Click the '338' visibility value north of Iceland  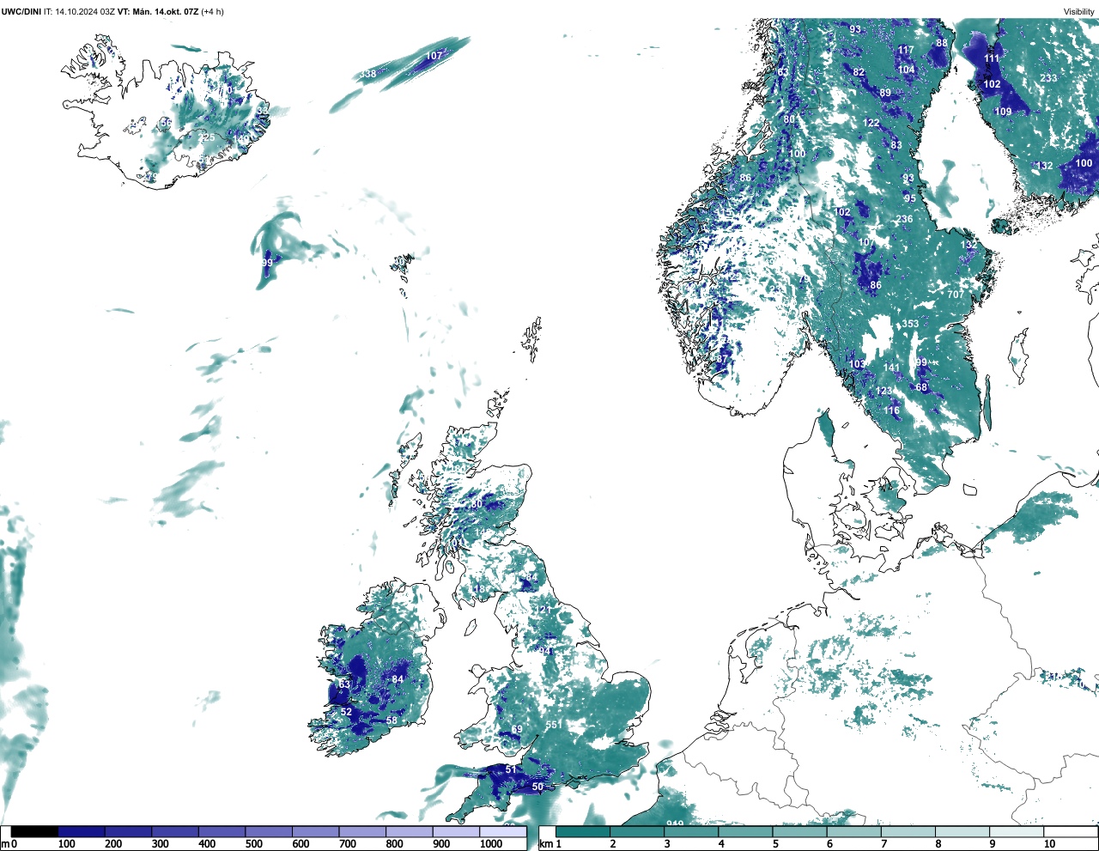(367, 74)
